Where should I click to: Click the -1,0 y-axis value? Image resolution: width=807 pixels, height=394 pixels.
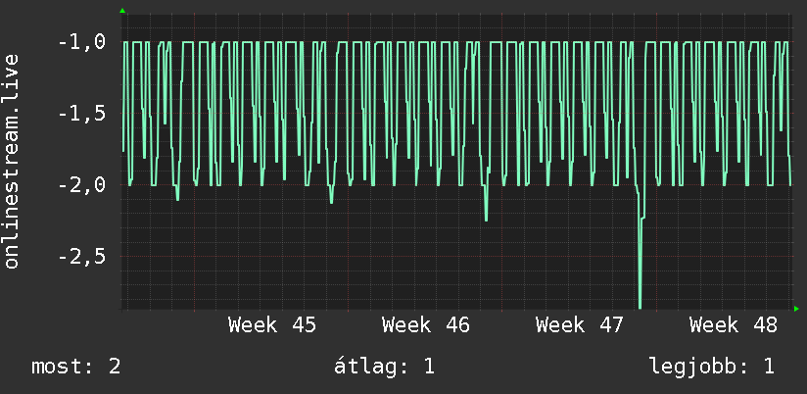click(x=82, y=42)
